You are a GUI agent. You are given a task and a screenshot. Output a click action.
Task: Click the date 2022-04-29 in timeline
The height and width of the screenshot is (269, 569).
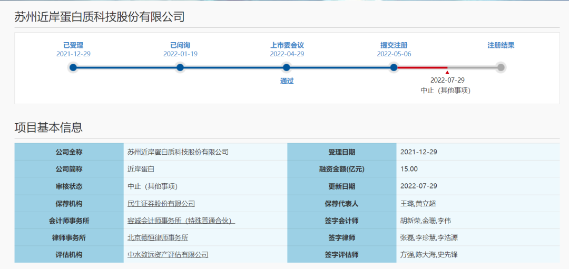287,54
